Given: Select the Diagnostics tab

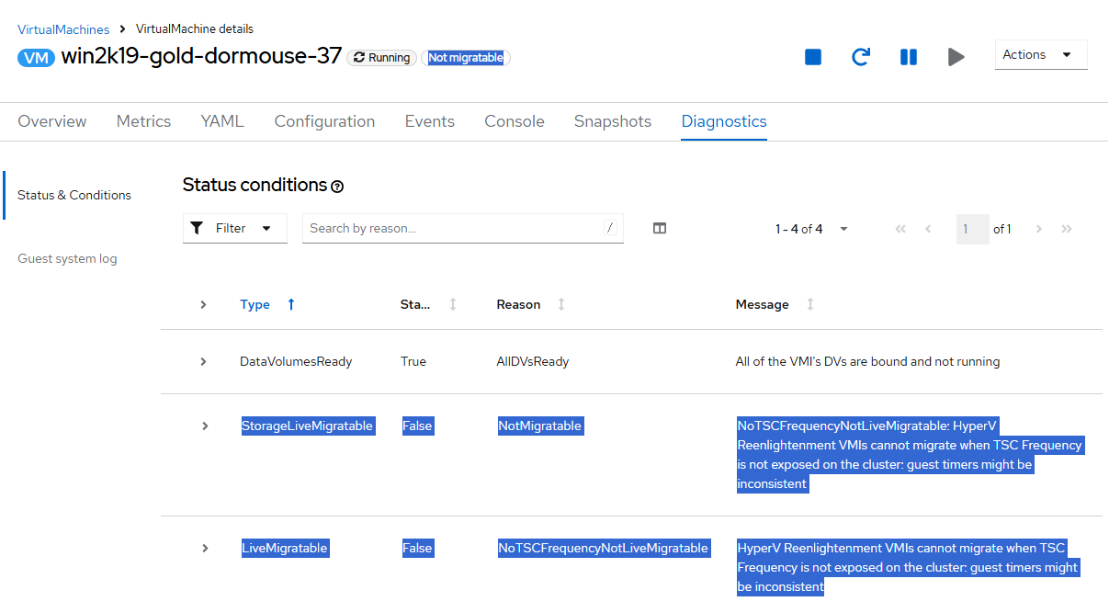Looking at the screenshot, I should coord(724,121).
